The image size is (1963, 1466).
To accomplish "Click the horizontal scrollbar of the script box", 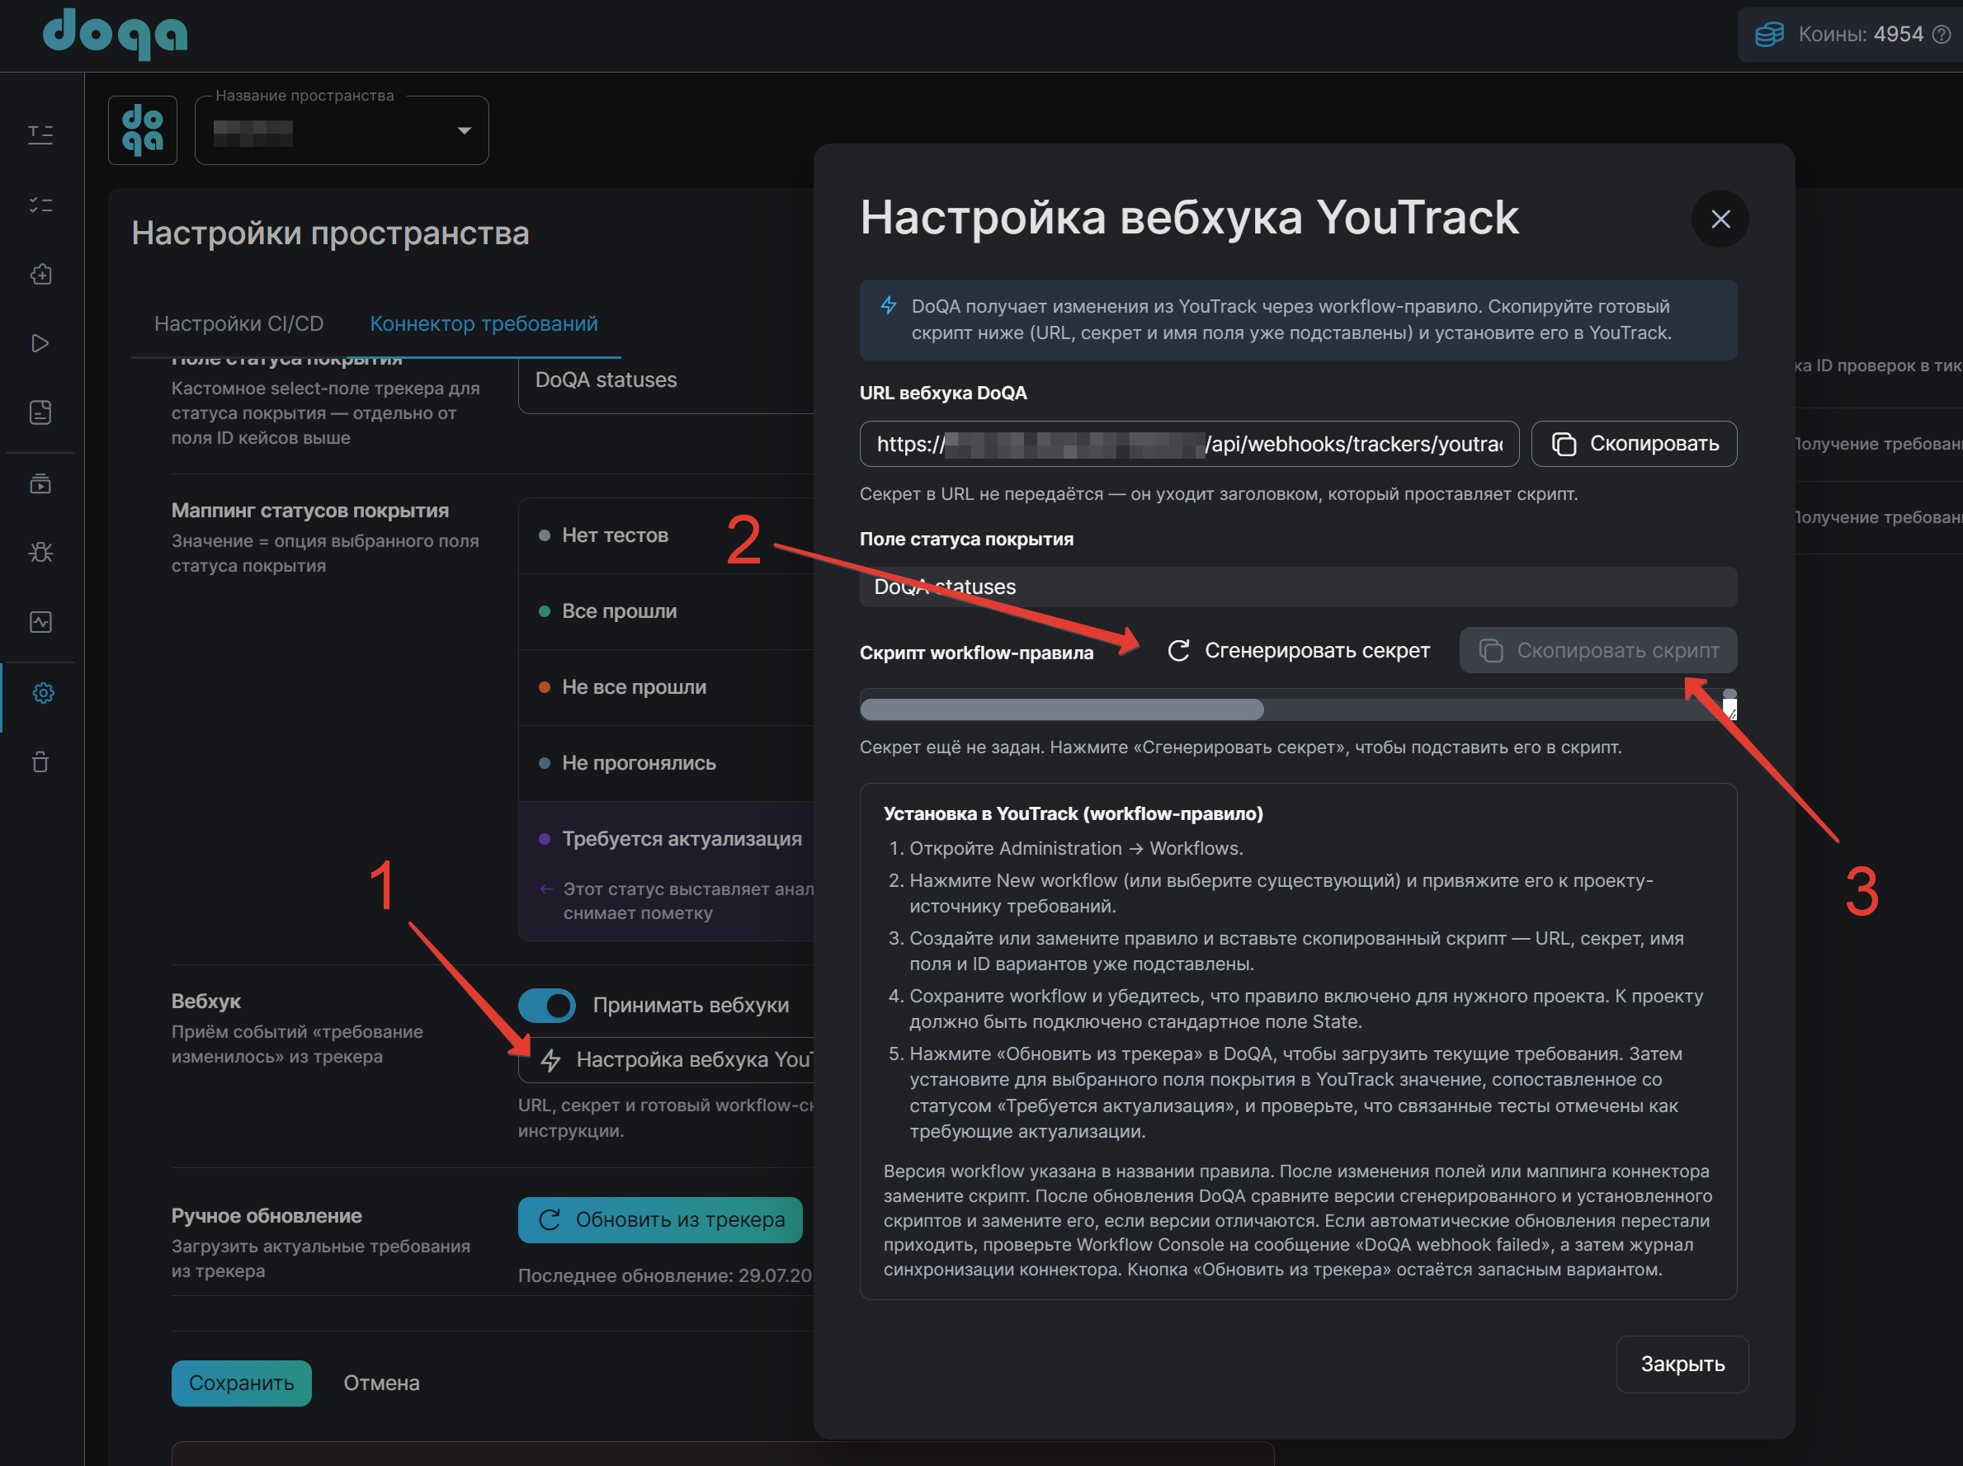I will coord(1062,709).
